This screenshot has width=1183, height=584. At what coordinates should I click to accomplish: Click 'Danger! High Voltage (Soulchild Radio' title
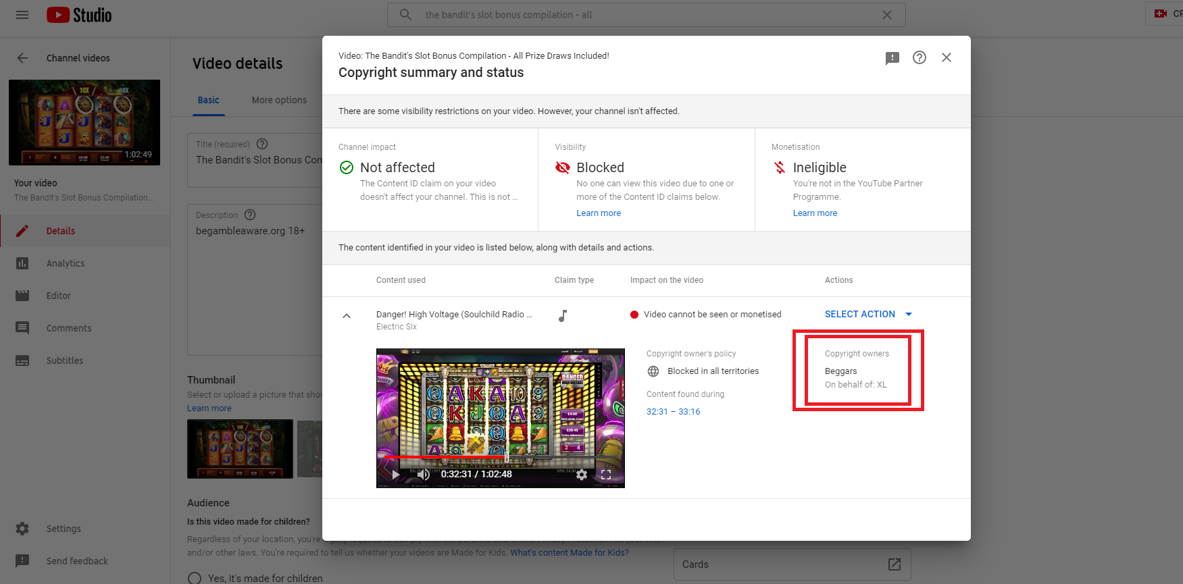click(454, 315)
